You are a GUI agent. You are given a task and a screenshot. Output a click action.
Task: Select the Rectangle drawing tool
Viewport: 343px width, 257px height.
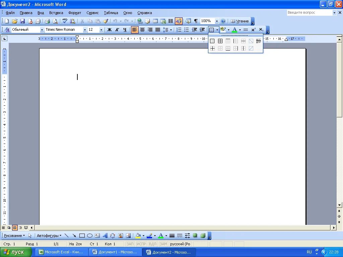[82, 236]
